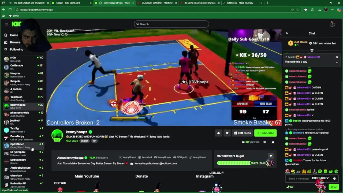The height and width of the screenshot is (193, 343).
Task: Switch to TikTok - Make Your Day tab
Action: (x=243, y=3)
